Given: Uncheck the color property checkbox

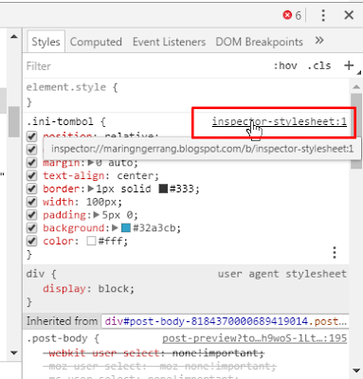Looking at the screenshot, I should pos(31,242).
